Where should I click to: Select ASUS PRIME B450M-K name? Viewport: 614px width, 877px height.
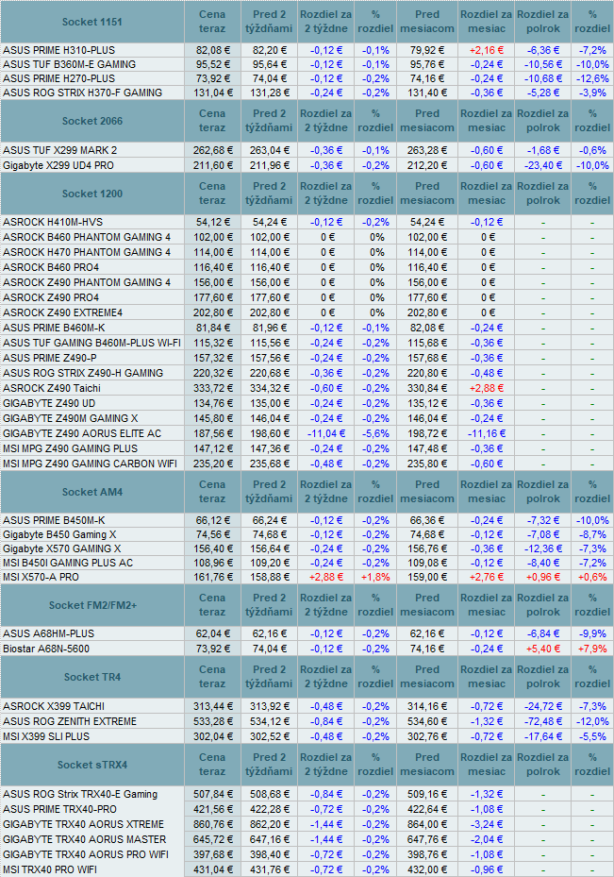(x=54, y=520)
